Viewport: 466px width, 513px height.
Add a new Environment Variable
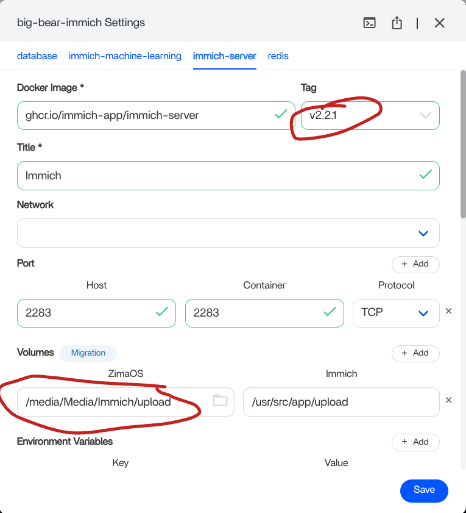pos(415,442)
